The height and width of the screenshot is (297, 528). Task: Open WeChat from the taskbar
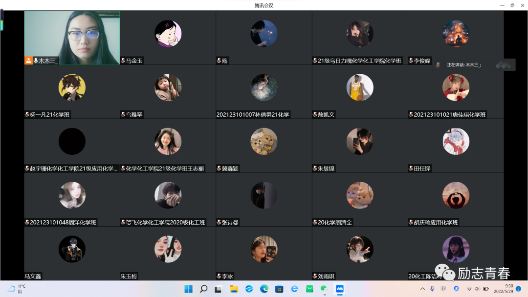click(x=324, y=289)
